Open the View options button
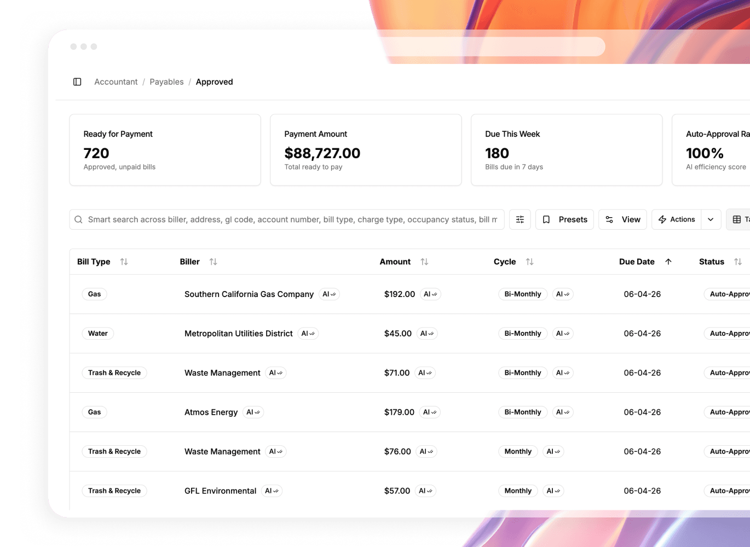The width and height of the screenshot is (750, 547). [623, 219]
